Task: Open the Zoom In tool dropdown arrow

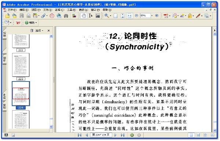Action: pos(110,16)
